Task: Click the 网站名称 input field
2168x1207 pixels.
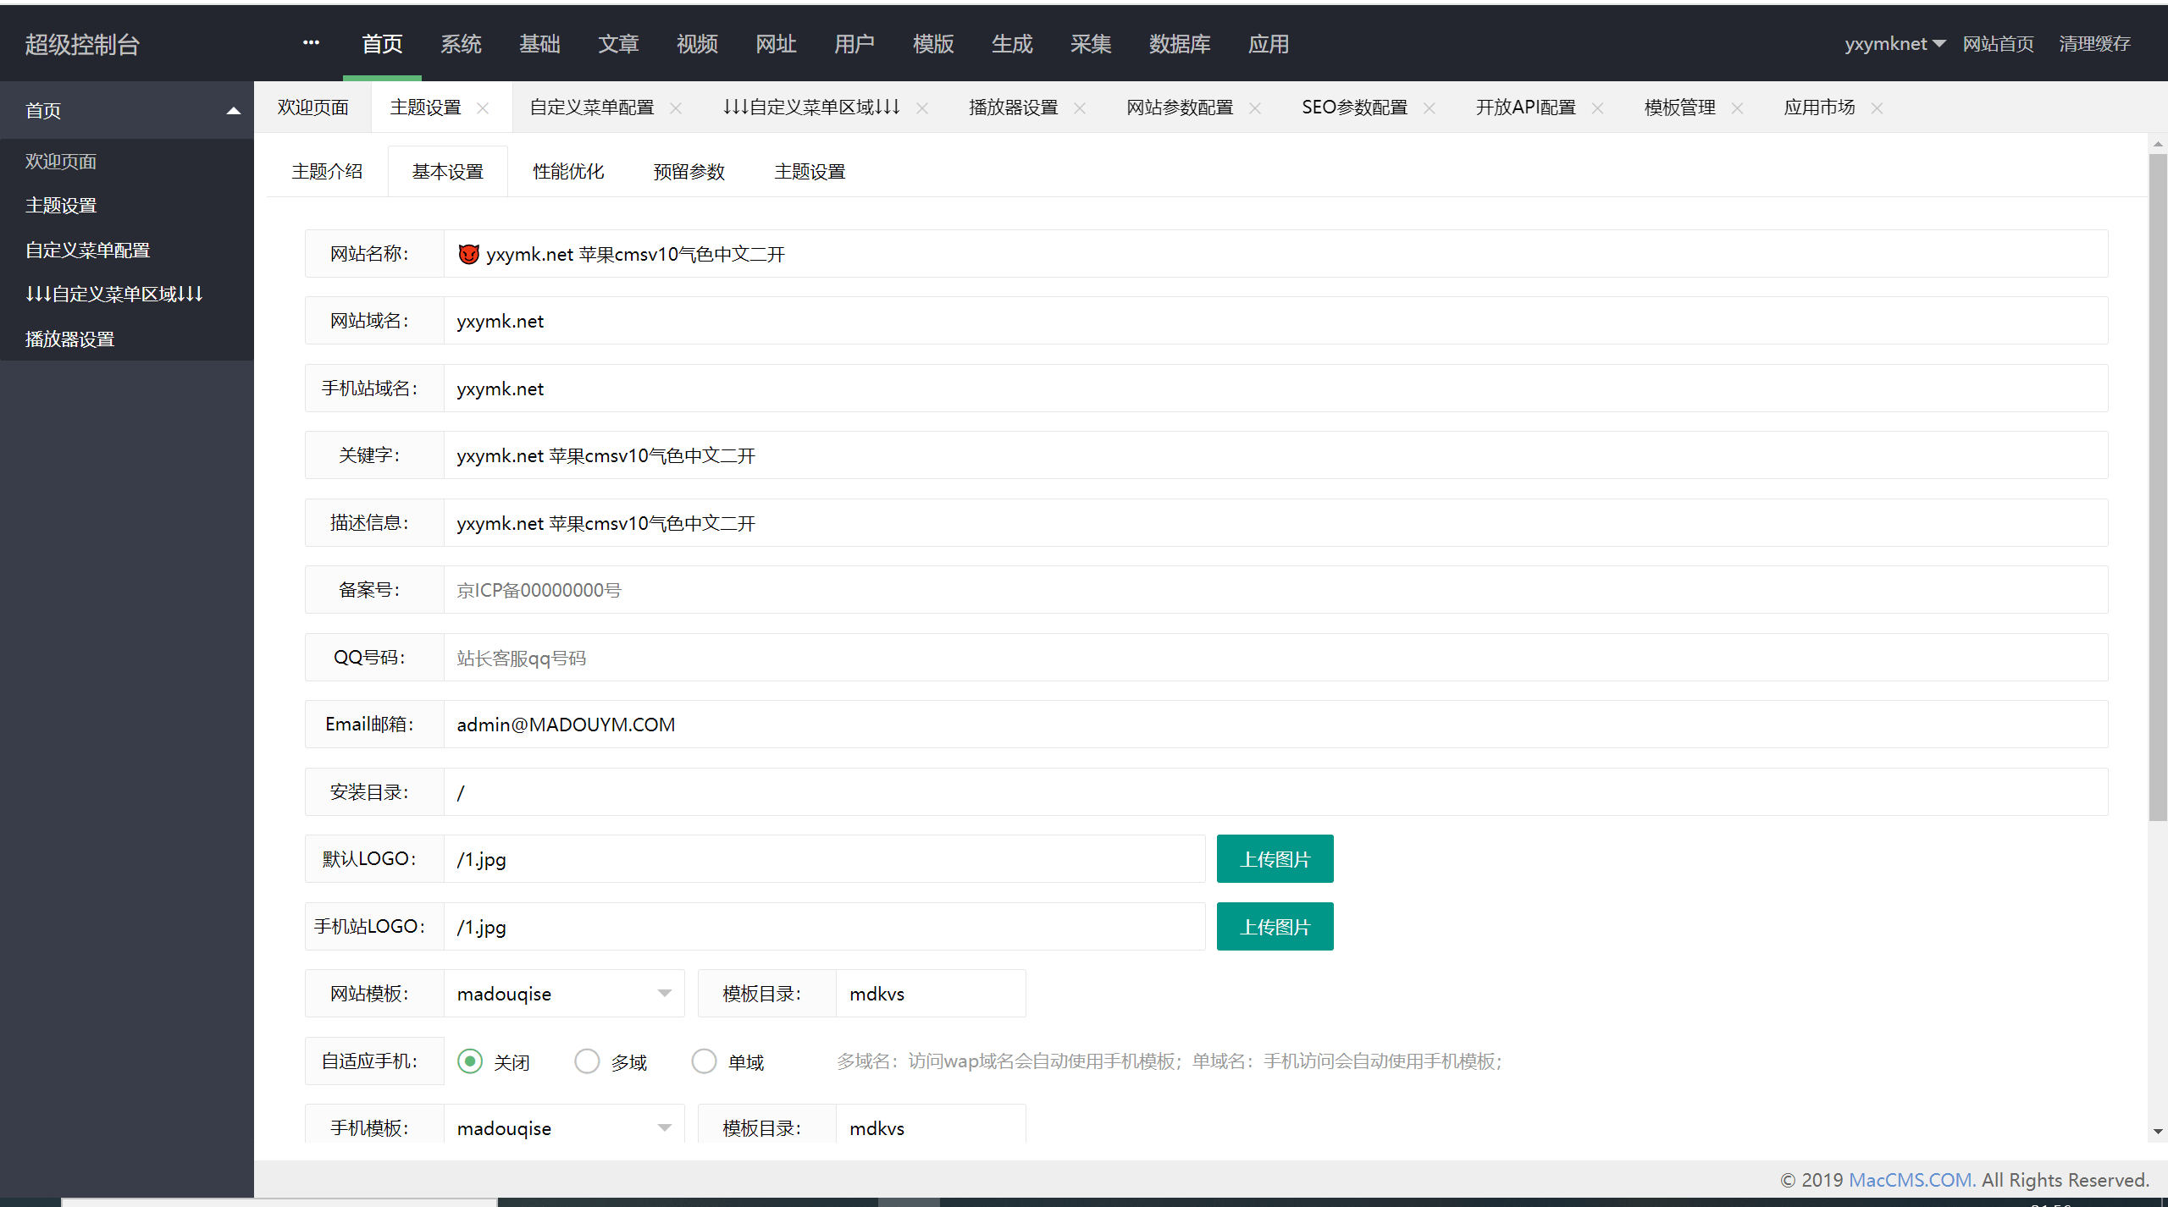Action: click(1275, 254)
